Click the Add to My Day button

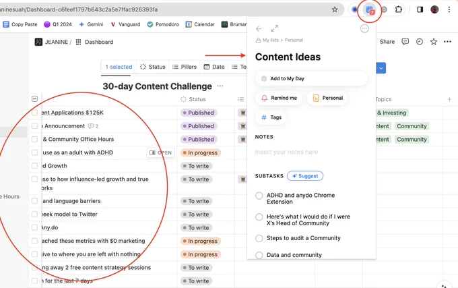click(311, 79)
